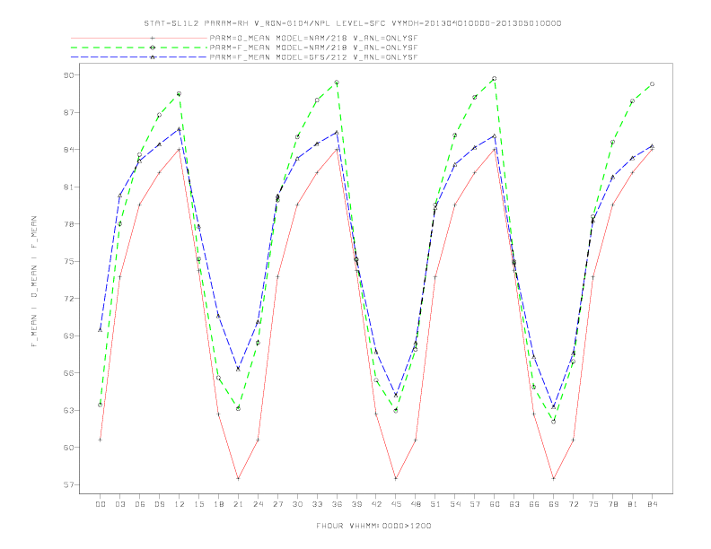The image size is (711, 549).
Task: Click x-axis forecast hour 60
Action: 495,504
